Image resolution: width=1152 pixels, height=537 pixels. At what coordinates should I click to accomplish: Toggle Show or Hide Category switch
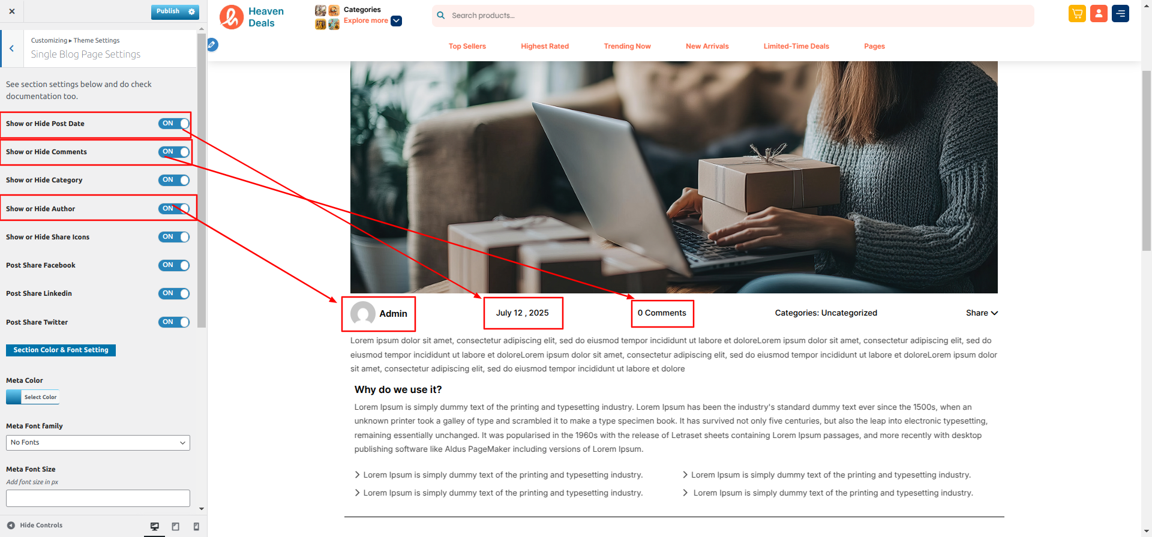click(x=174, y=180)
